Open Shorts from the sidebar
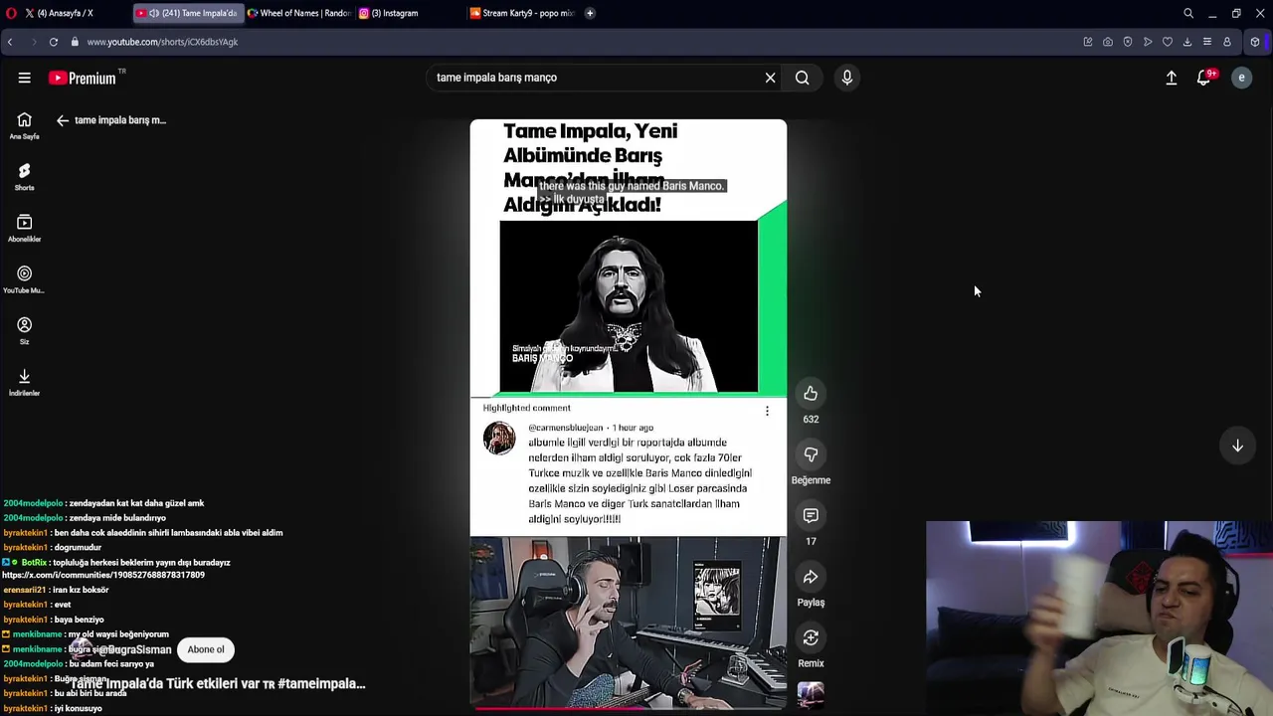1273x716 pixels. (x=24, y=177)
